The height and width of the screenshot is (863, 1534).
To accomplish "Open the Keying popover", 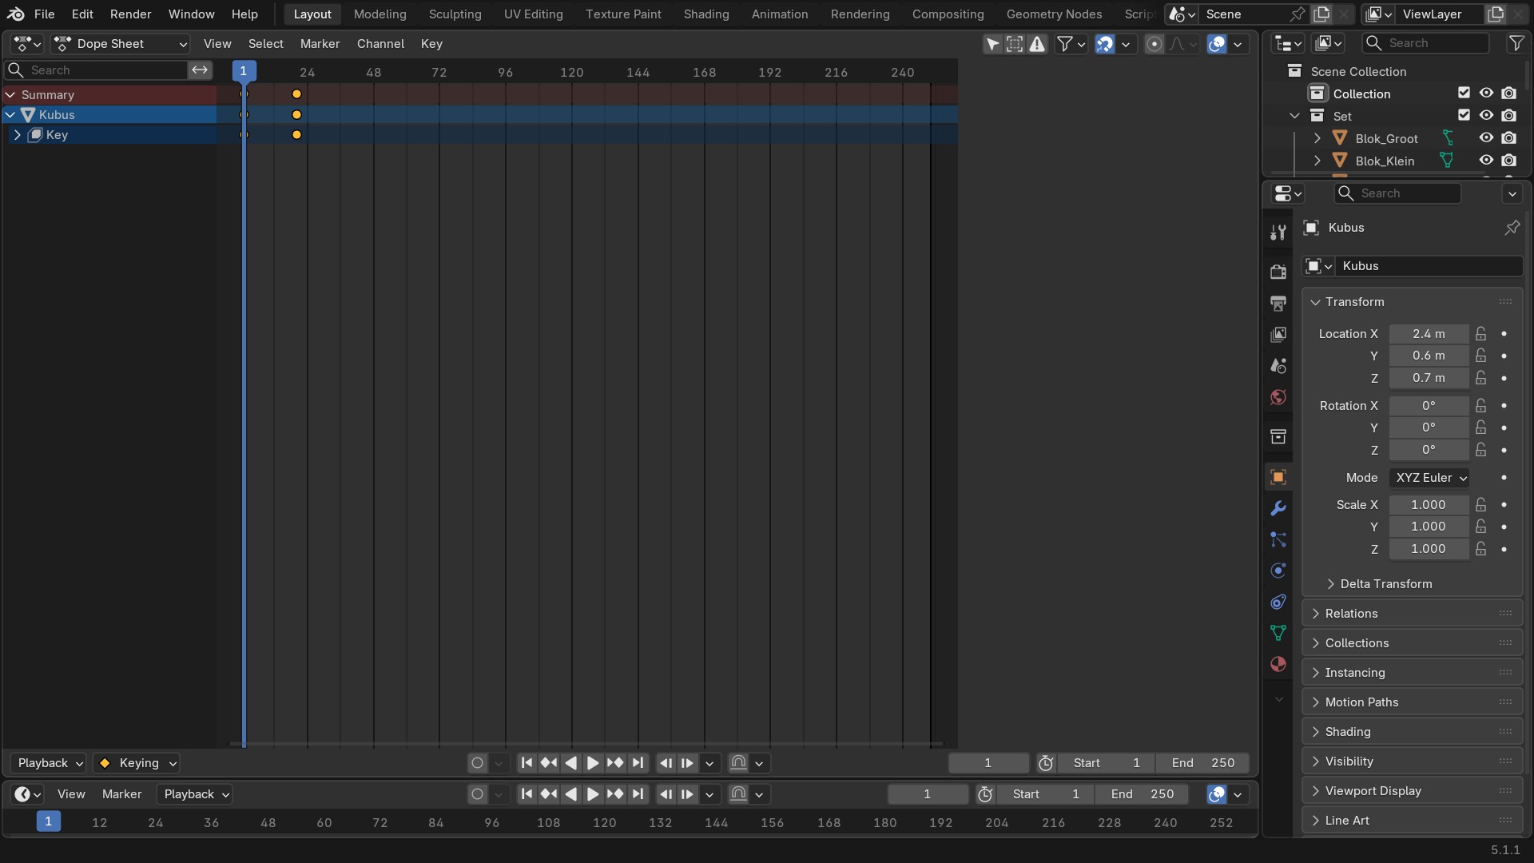I will 136,763.
